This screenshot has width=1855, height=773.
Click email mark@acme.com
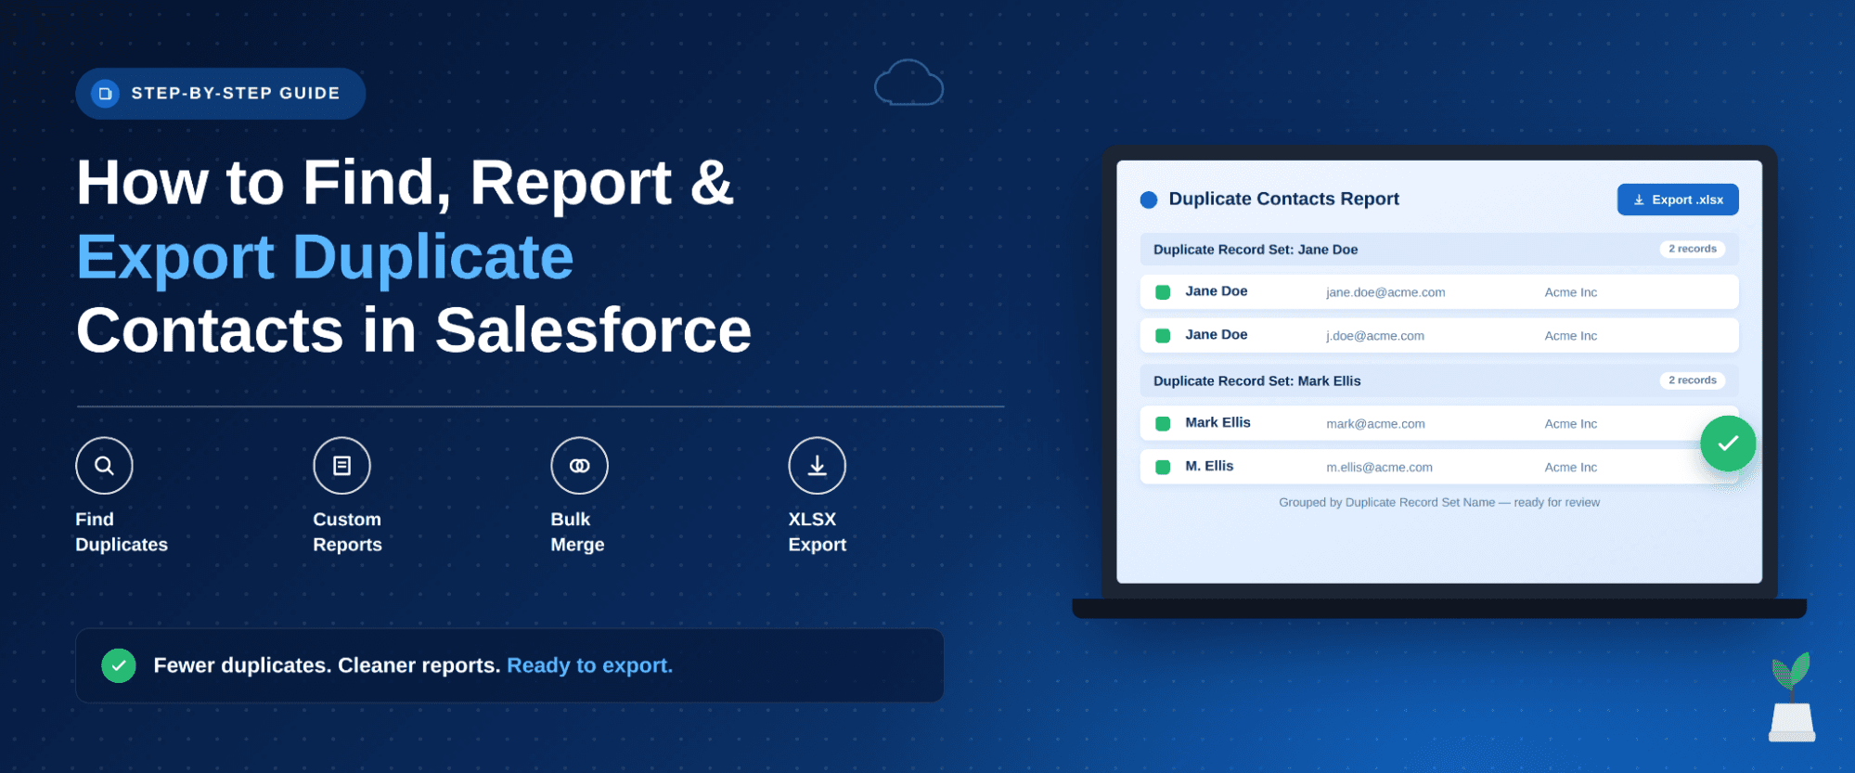pyautogui.click(x=1375, y=424)
